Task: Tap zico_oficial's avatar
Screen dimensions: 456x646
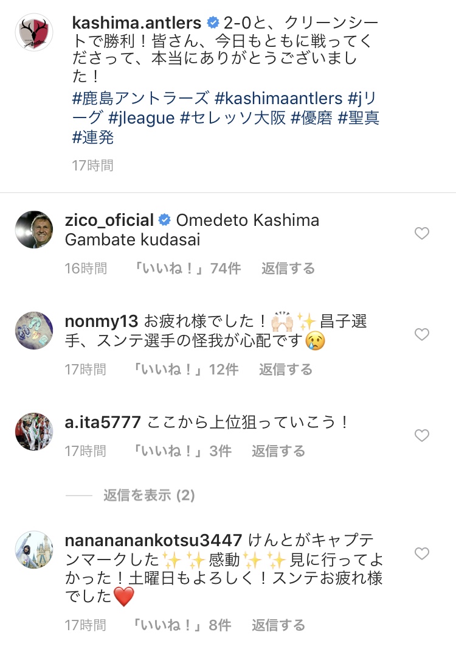Action: tap(34, 230)
